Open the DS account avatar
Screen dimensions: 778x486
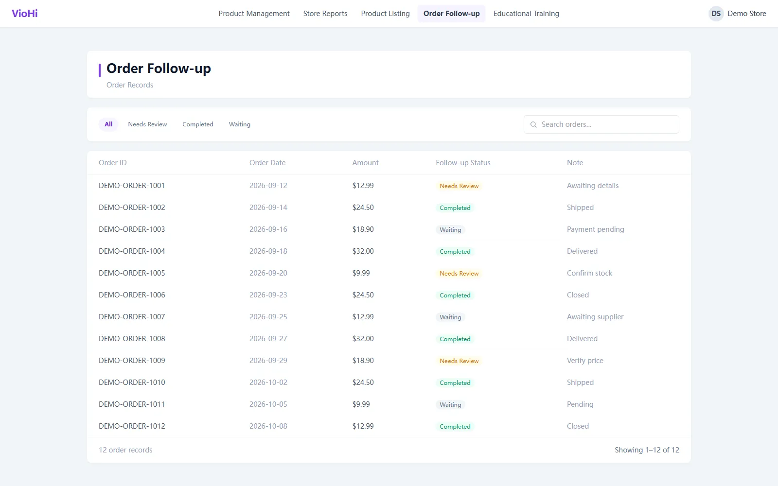[x=716, y=14]
